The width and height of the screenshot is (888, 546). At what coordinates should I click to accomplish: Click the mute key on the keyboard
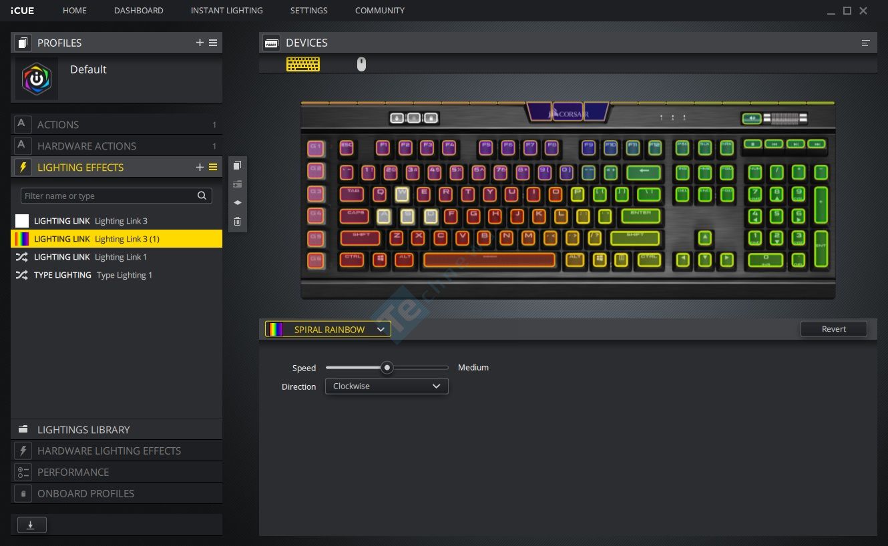[751, 119]
